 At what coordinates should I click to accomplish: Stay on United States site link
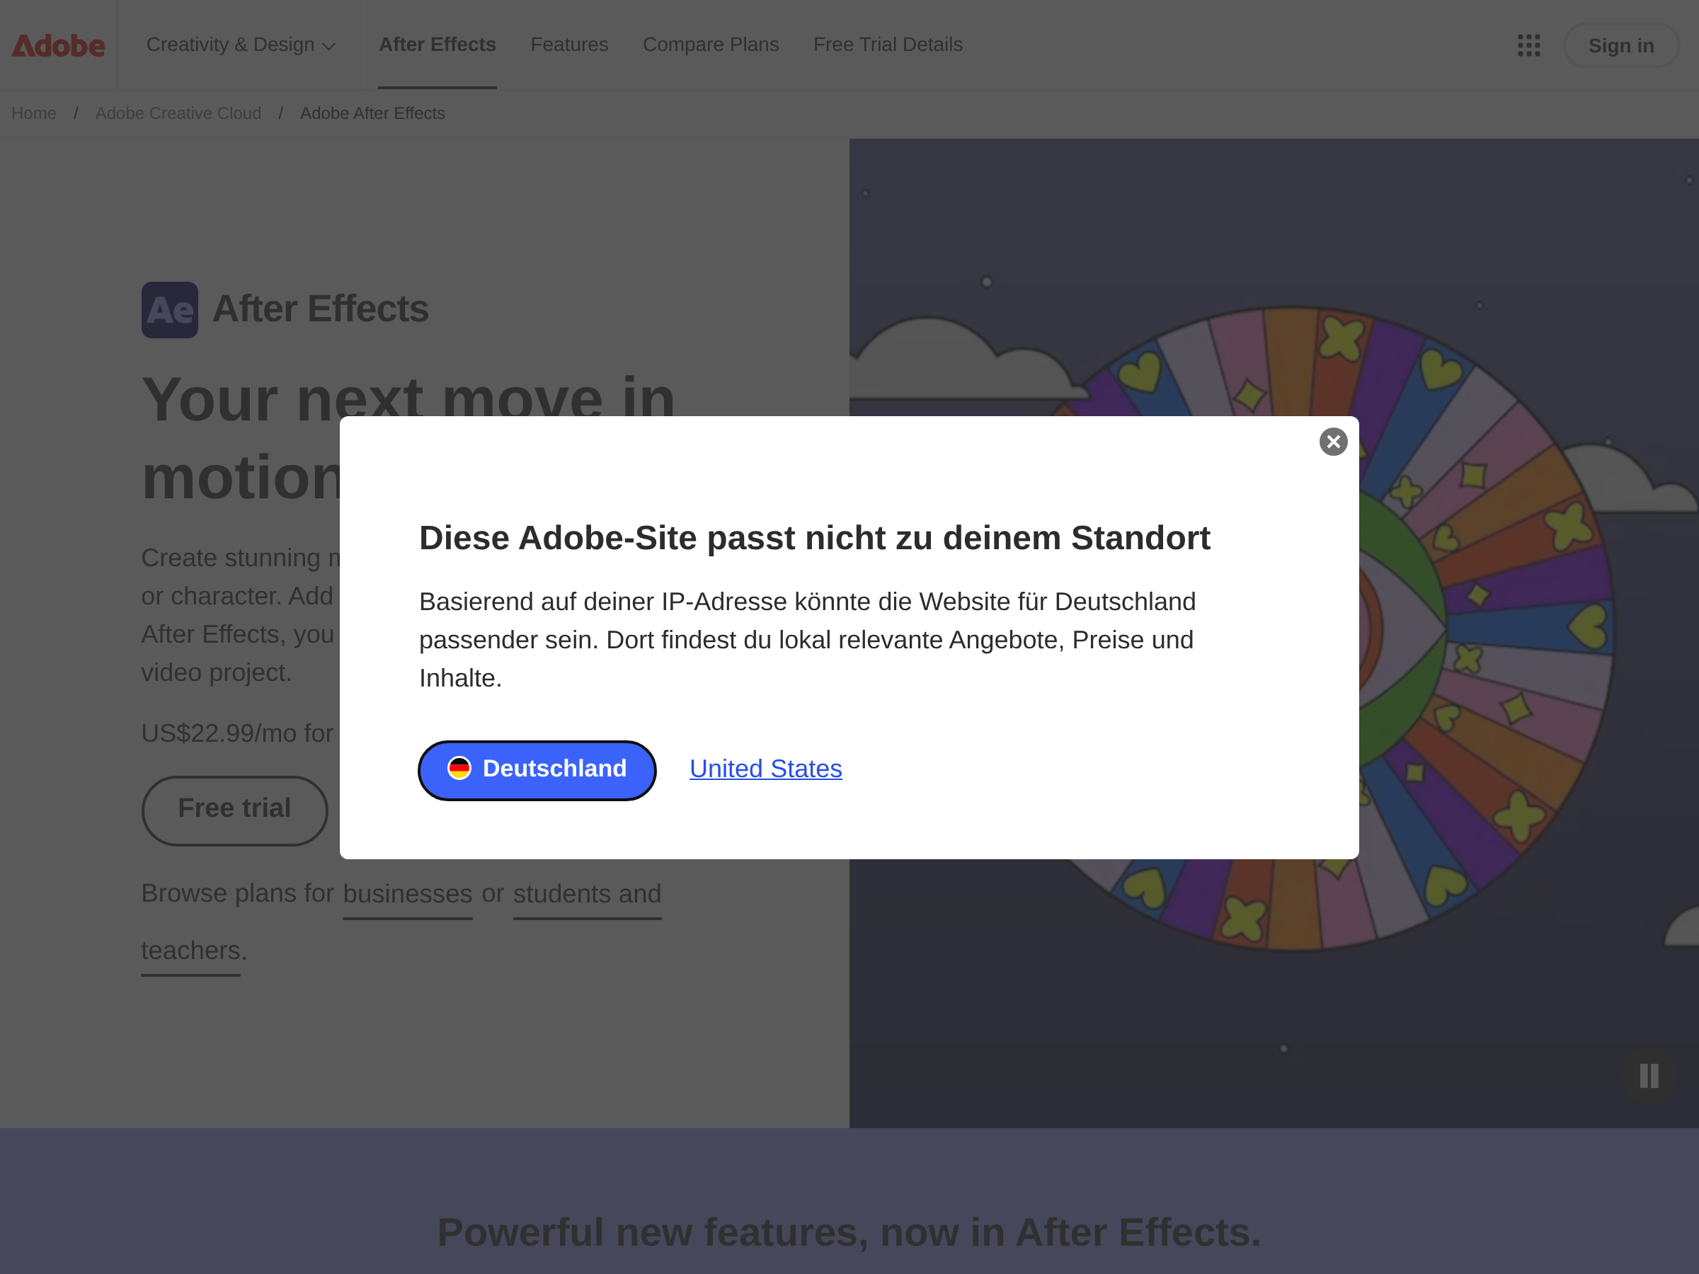tap(765, 769)
